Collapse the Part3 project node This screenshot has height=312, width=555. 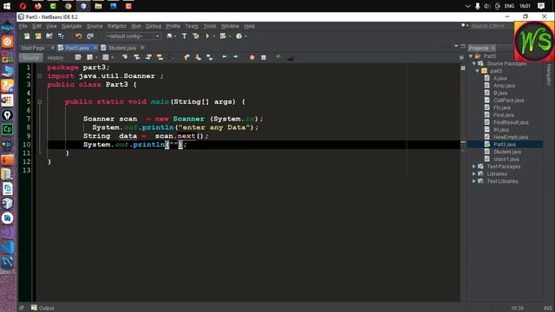pyautogui.click(x=471, y=56)
